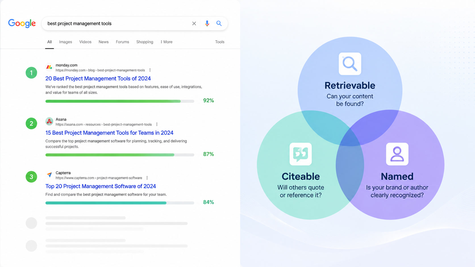Screen dimensions: 475x267
Task: Click the Retrievable magnifier icon
Action: click(350, 64)
